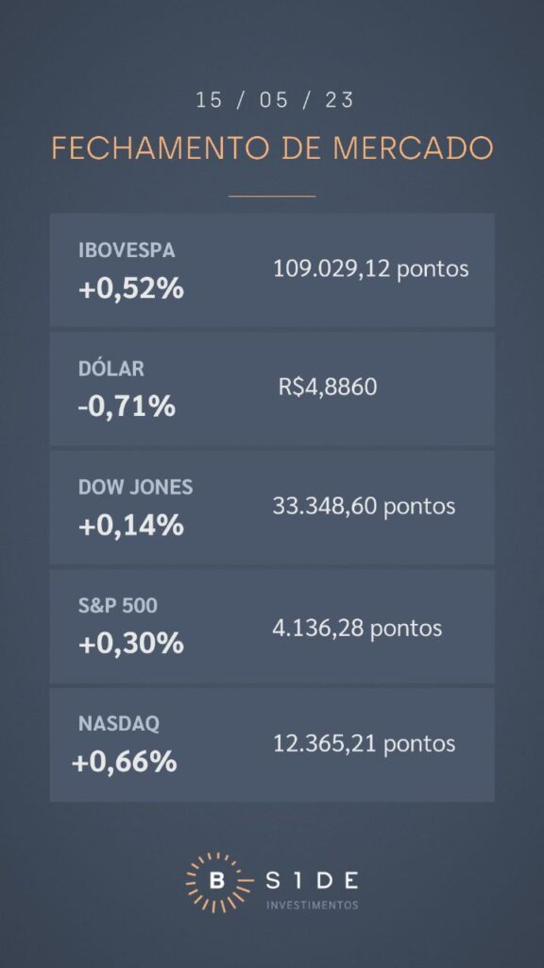Click the R$4,8860 exchange rate
The image size is (544, 968).
pos(328,388)
